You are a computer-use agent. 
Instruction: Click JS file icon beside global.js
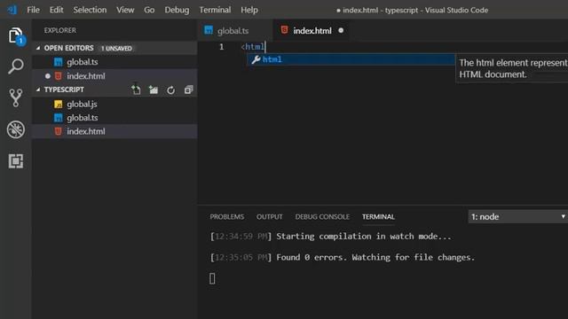click(x=58, y=105)
